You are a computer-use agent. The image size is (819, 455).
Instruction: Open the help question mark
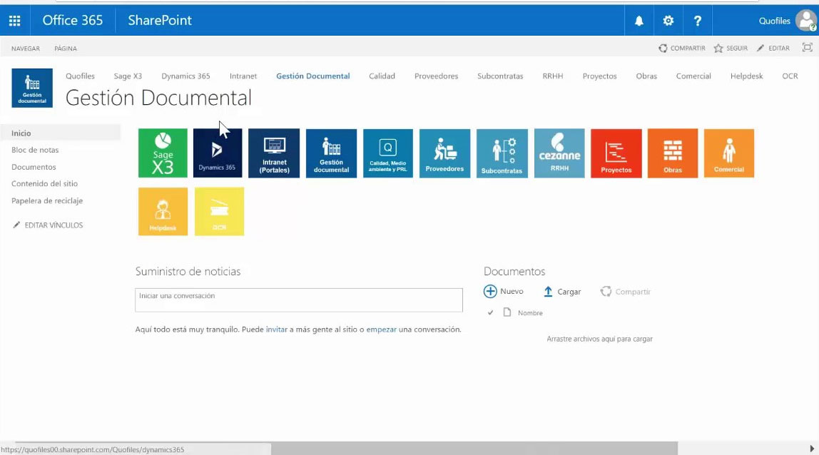697,21
